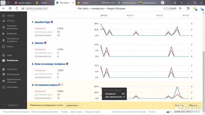Open browser hamburger menu
Viewport: 205px width, 115px height.
(181, 3)
